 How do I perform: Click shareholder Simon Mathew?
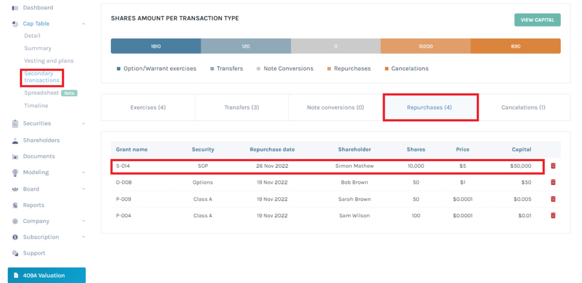pyautogui.click(x=355, y=166)
